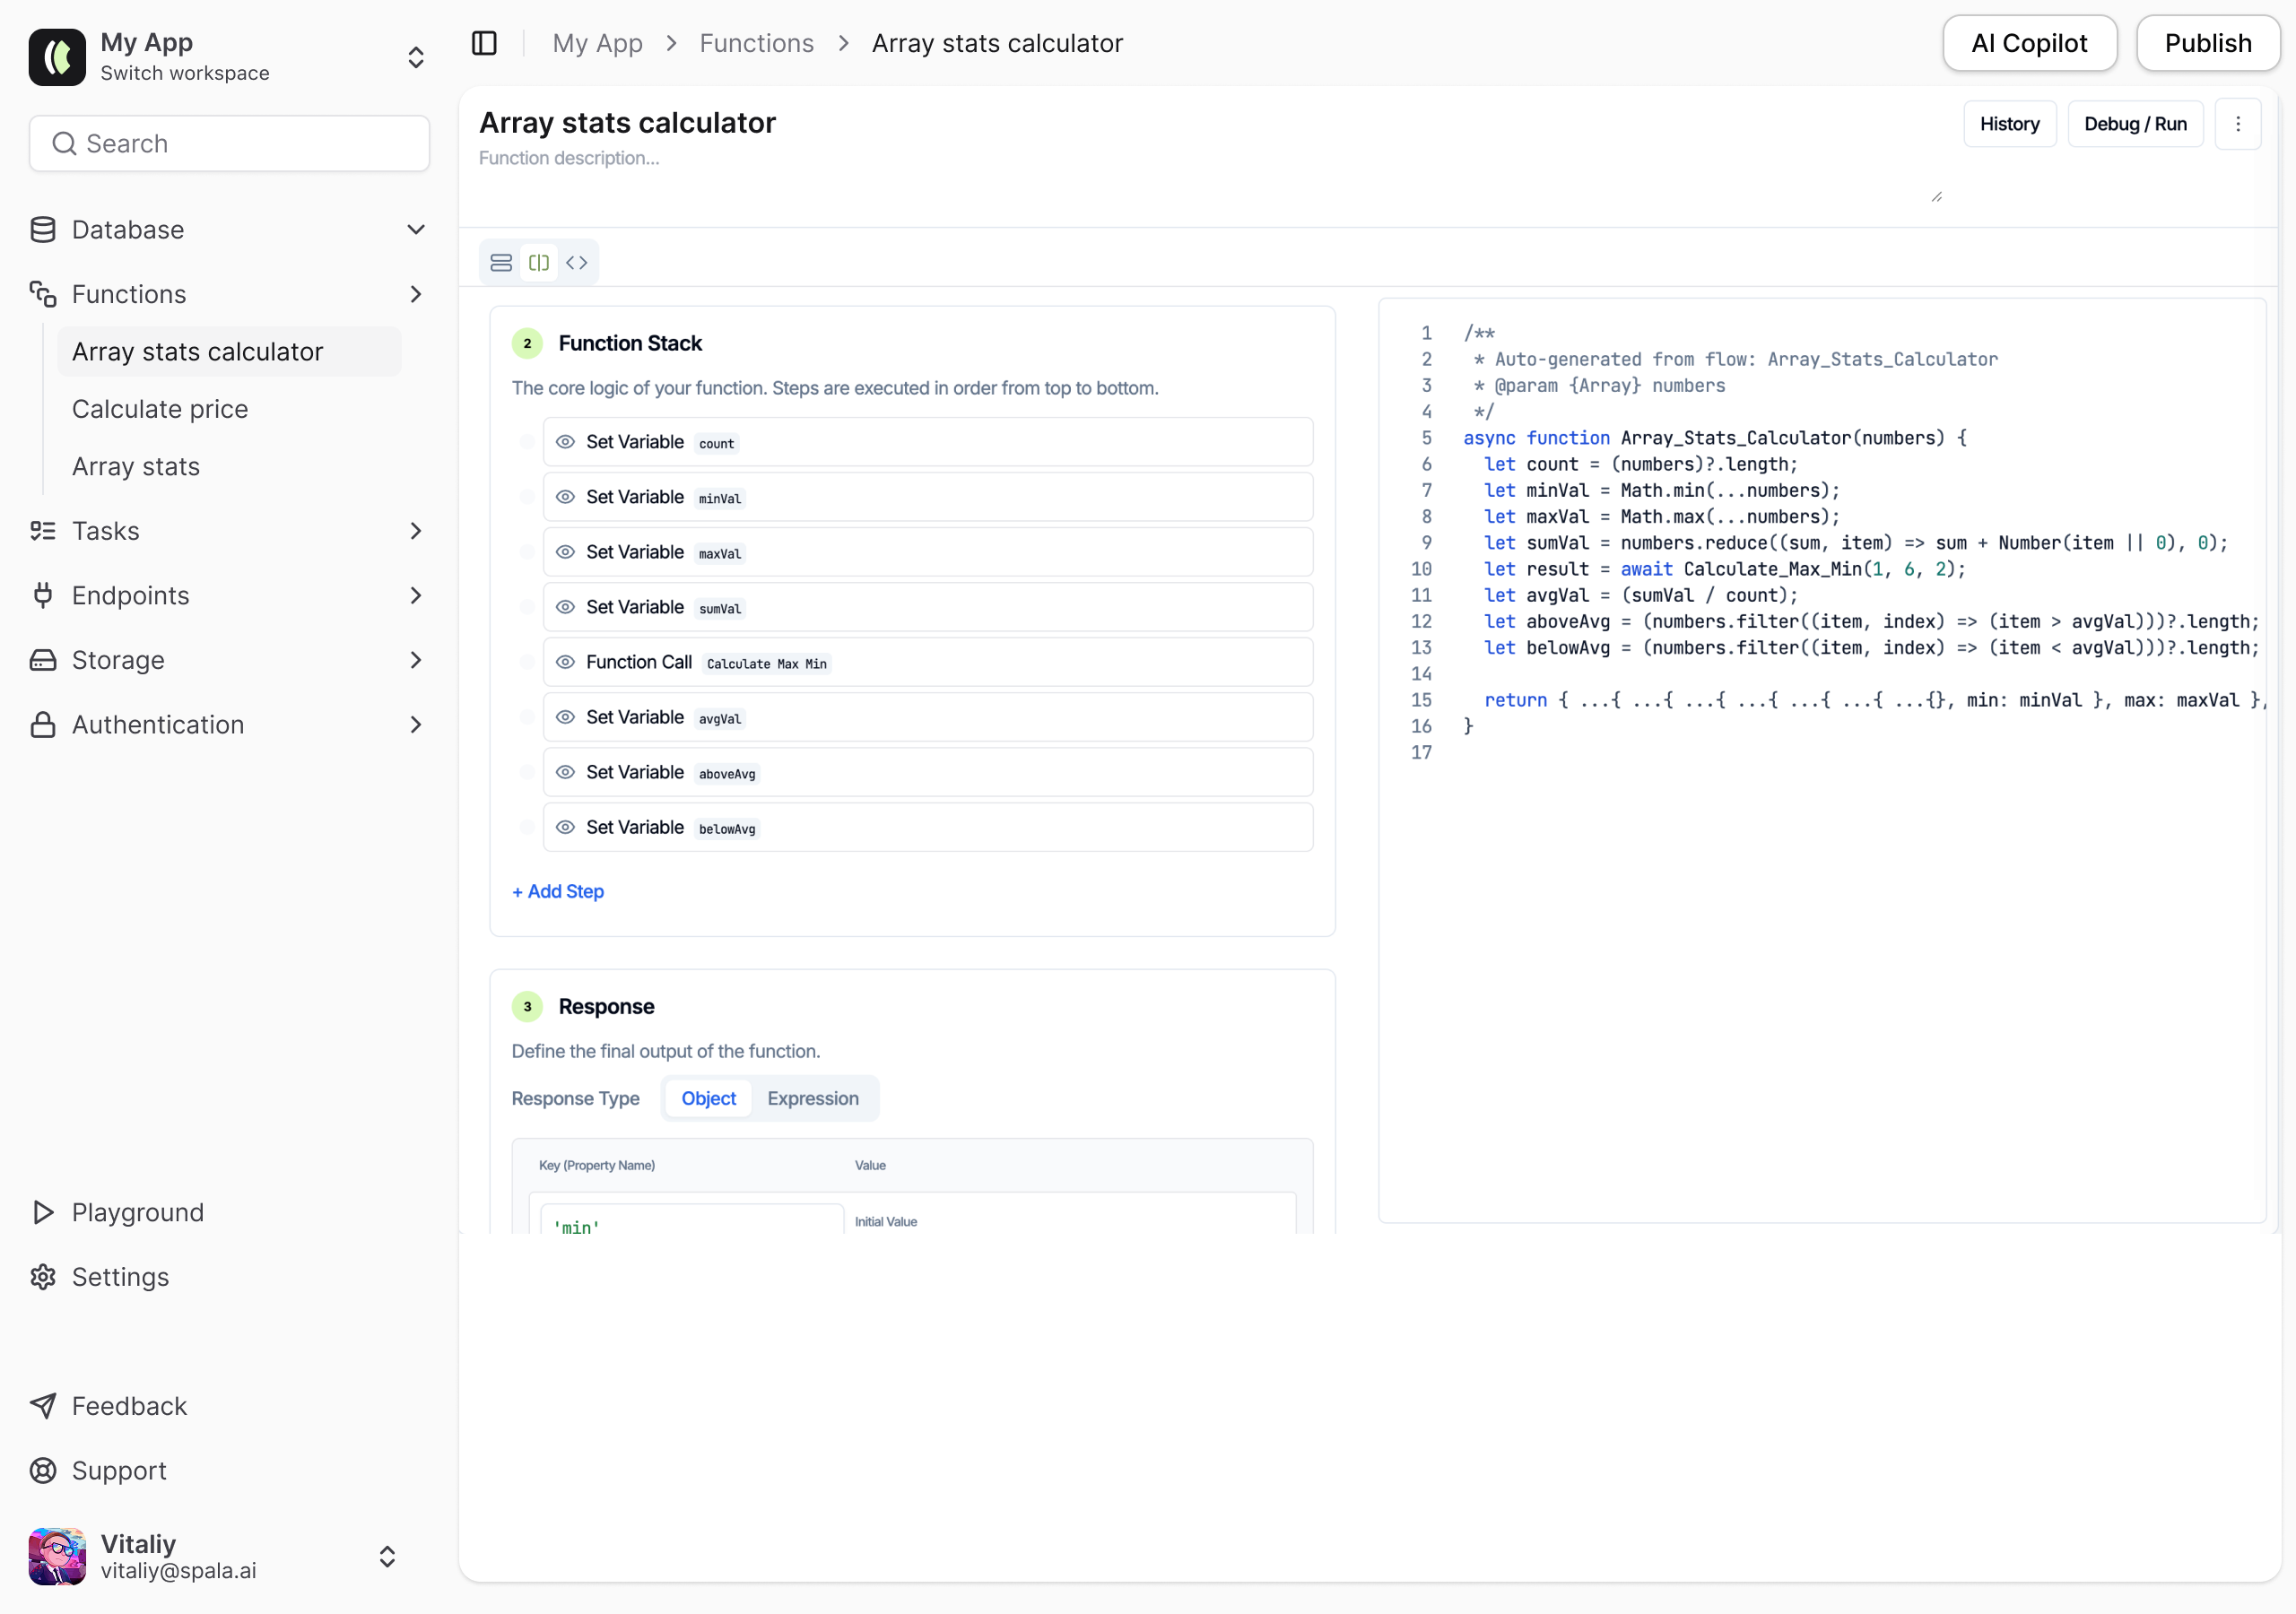Click the Search input field
This screenshot has height=1614, width=2296.
point(230,144)
